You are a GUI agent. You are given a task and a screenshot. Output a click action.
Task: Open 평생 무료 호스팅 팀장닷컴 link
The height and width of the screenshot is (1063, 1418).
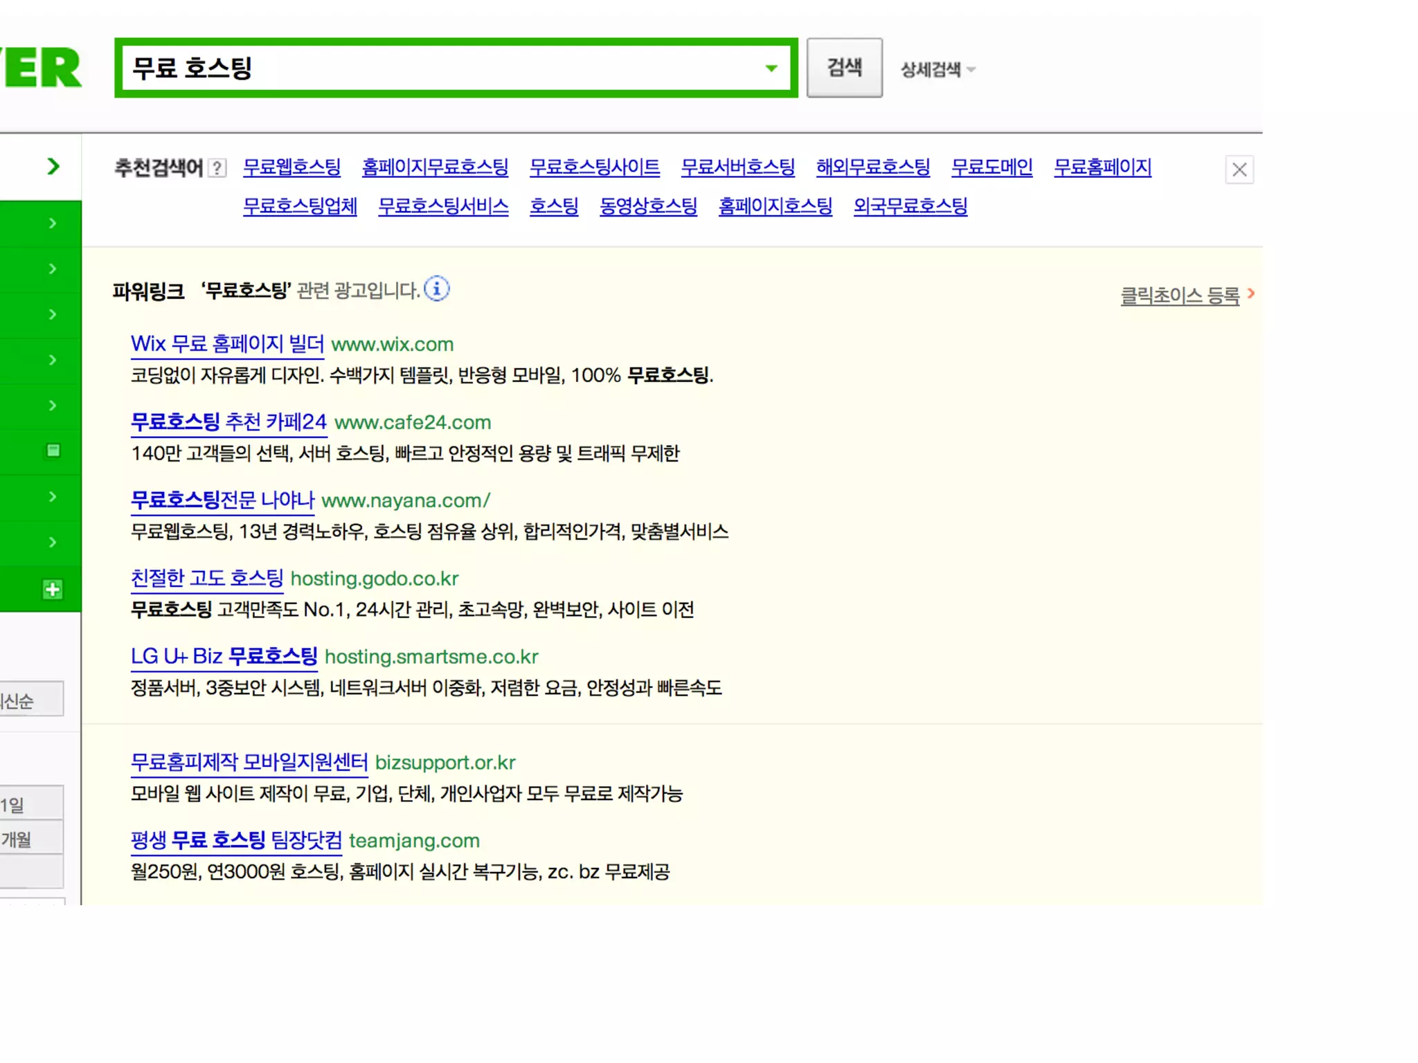[x=236, y=840]
